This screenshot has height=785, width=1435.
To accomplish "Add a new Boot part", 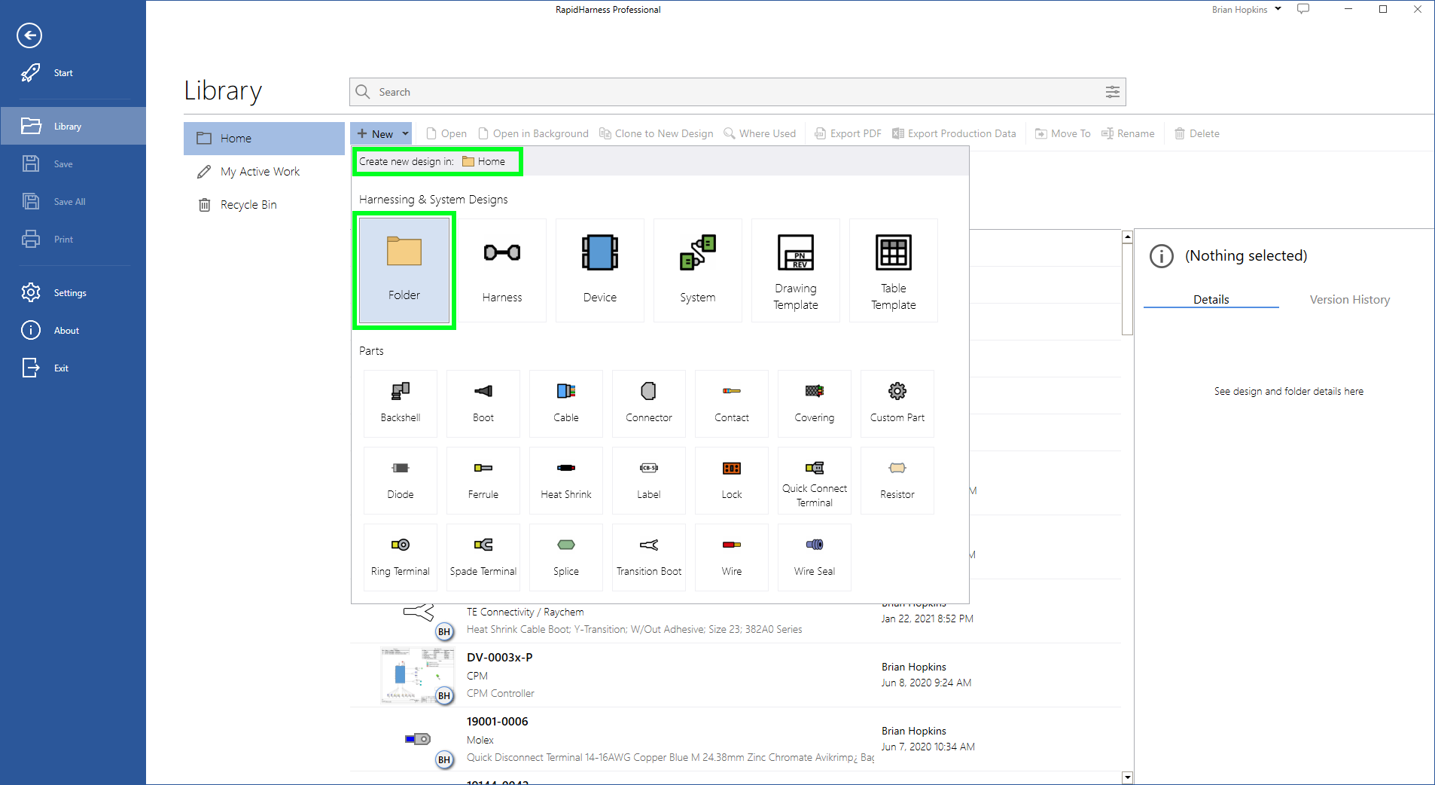I will point(483,404).
